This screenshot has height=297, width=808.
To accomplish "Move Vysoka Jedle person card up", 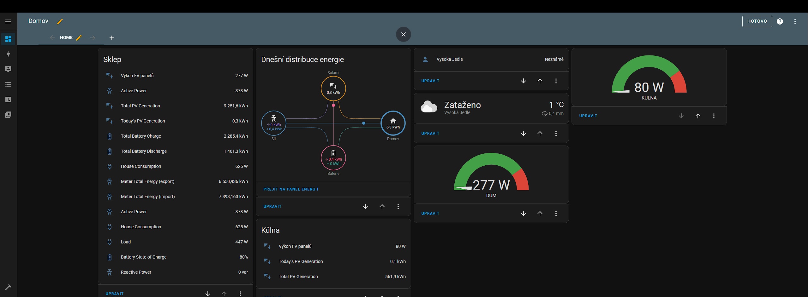I will pos(540,81).
